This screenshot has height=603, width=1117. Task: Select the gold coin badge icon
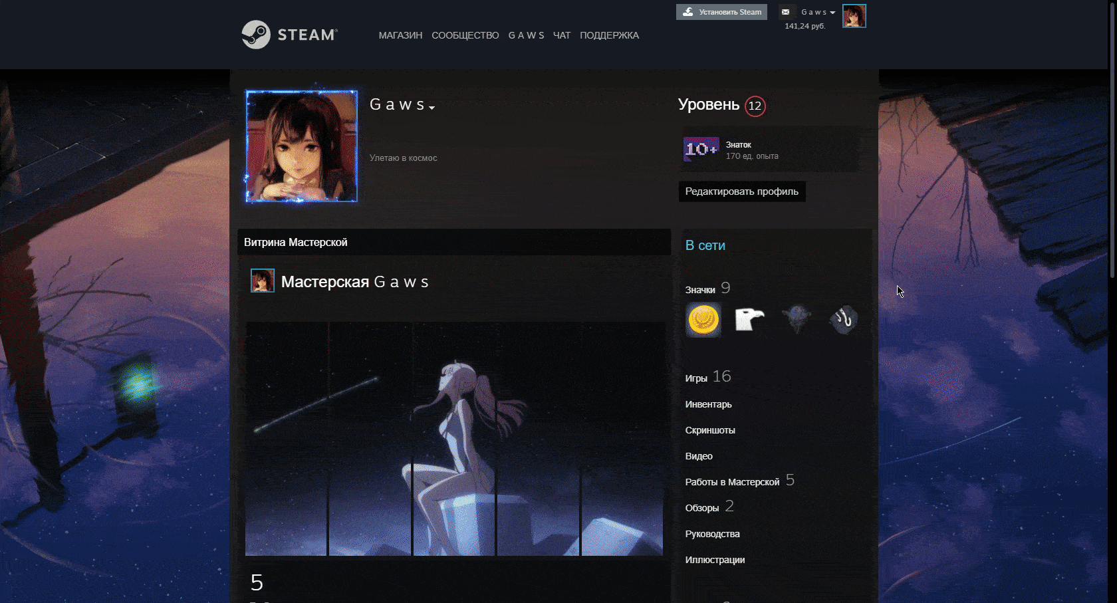(703, 320)
